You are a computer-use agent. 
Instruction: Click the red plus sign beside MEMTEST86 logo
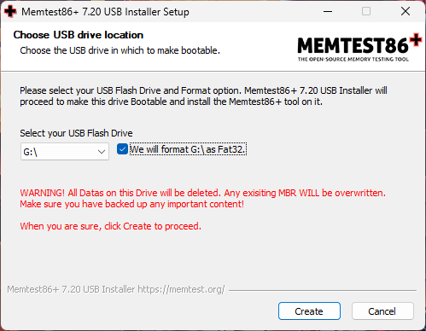click(416, 39)
